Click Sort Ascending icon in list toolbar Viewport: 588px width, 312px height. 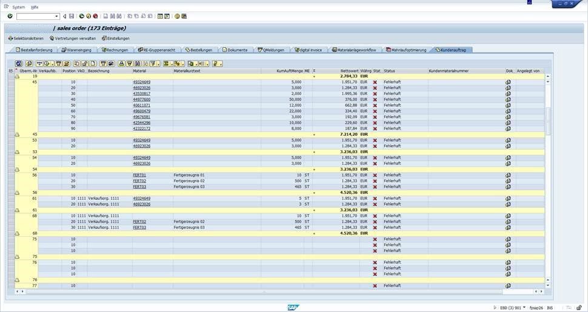[x=121, y=64]
